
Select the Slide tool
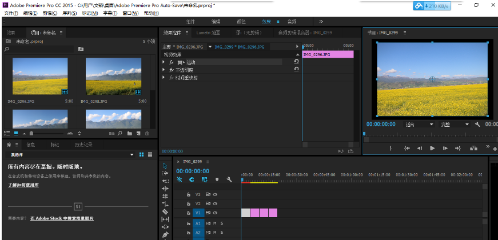(165, 227)
